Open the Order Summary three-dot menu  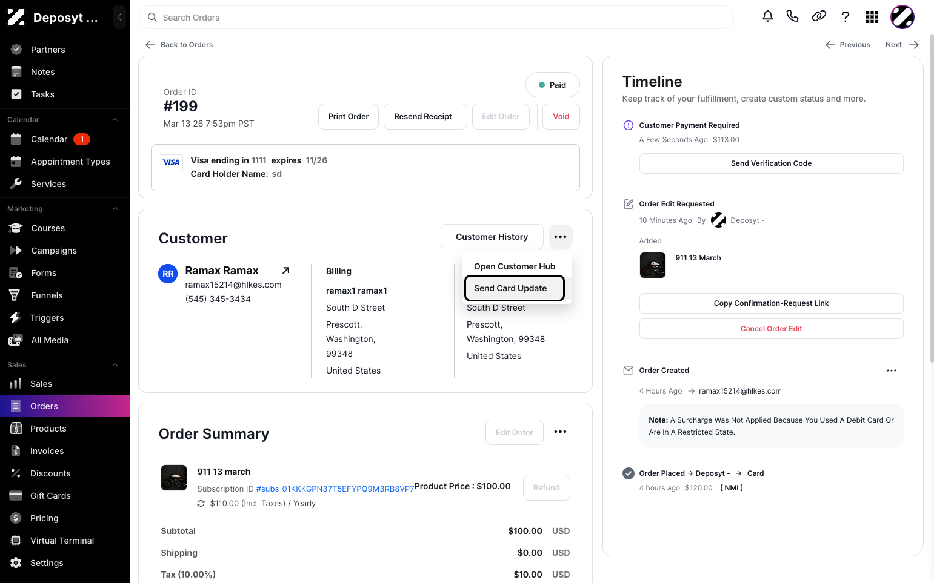pyautogui.click(x=560, y=432)
